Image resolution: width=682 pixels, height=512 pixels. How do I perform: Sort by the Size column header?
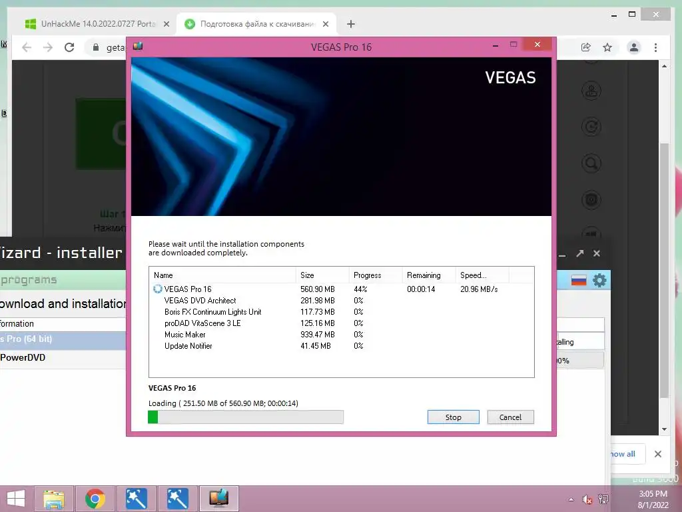click(322, 275)
